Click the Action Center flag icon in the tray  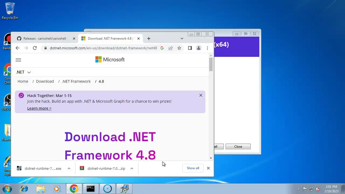coord(305,189)
